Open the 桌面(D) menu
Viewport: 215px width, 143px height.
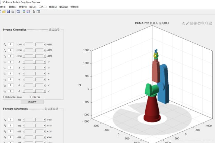[x=53, y=7]
